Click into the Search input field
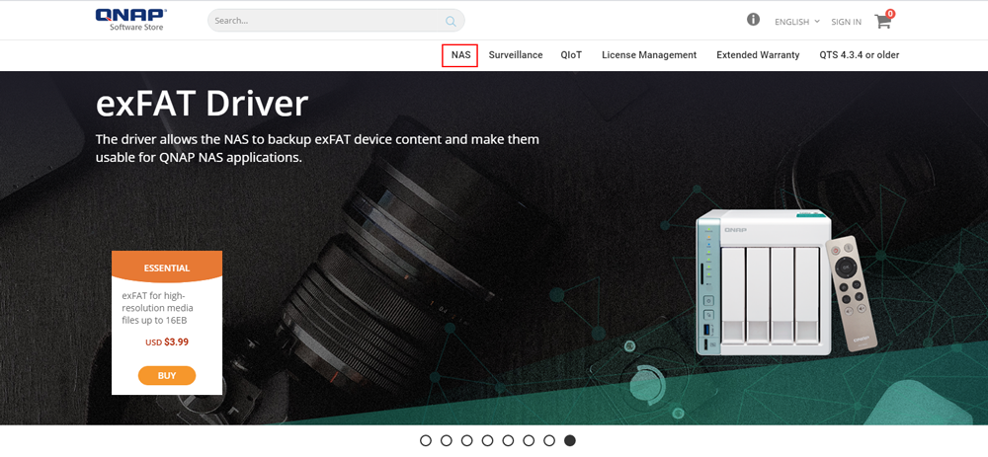The image size is (988, 457). tap(326, 21)
